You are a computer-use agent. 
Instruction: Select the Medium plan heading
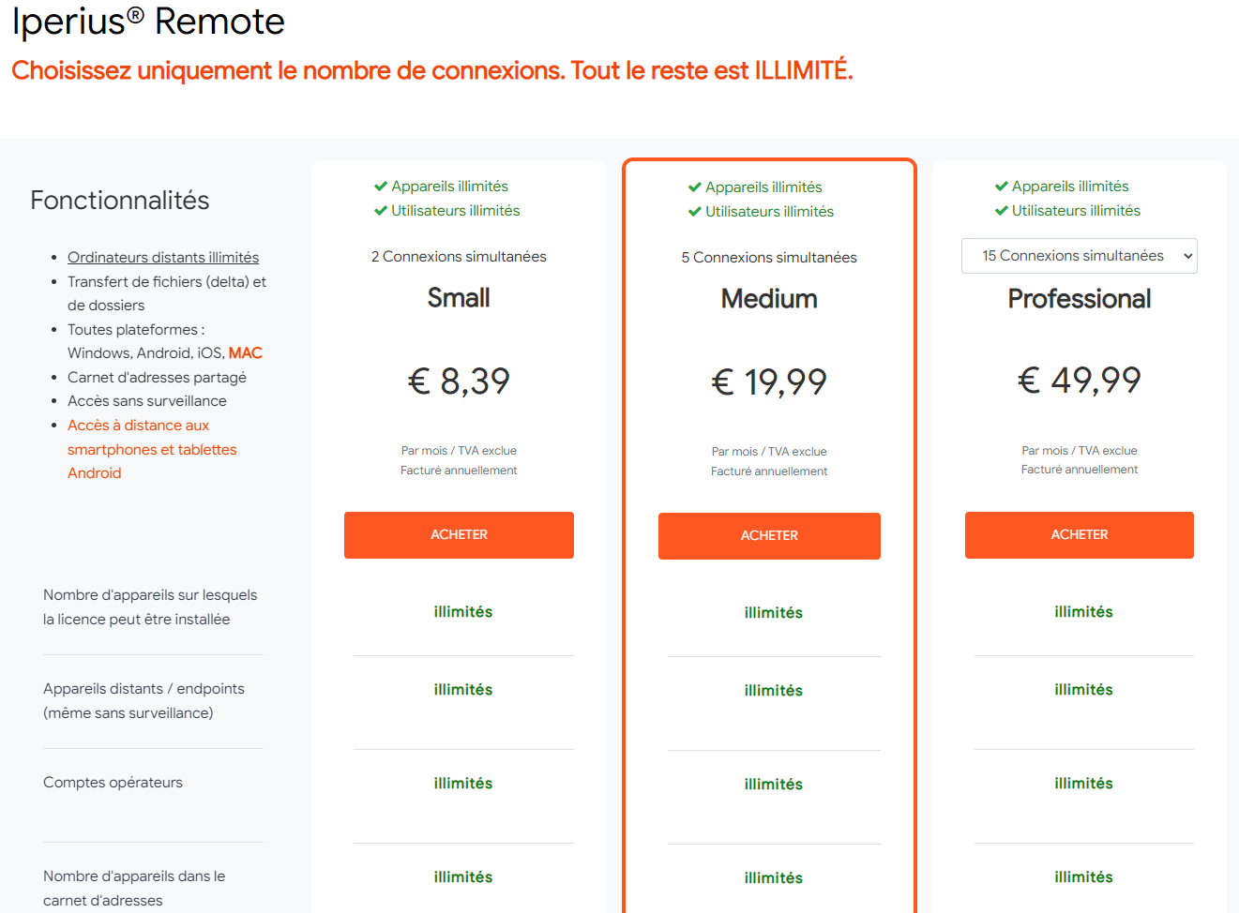pos(769,299)
